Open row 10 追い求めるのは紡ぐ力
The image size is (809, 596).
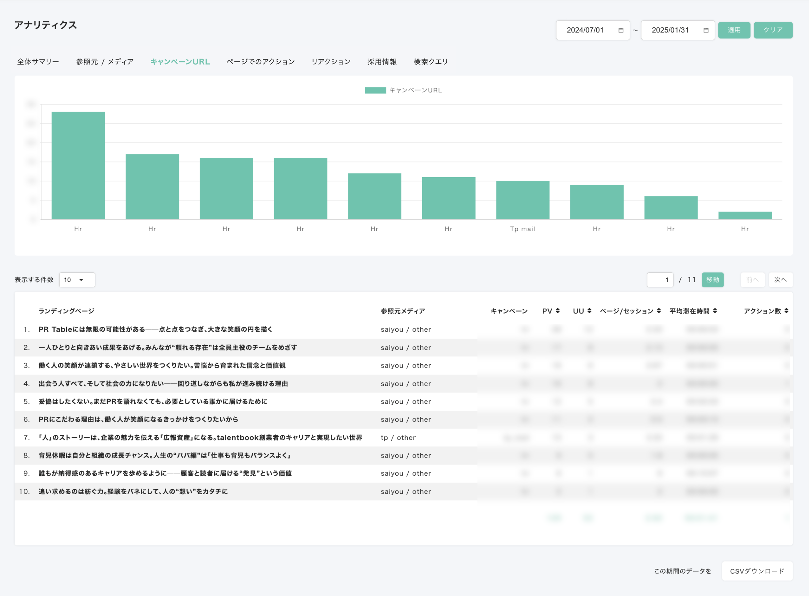click(x=133, y=491)
